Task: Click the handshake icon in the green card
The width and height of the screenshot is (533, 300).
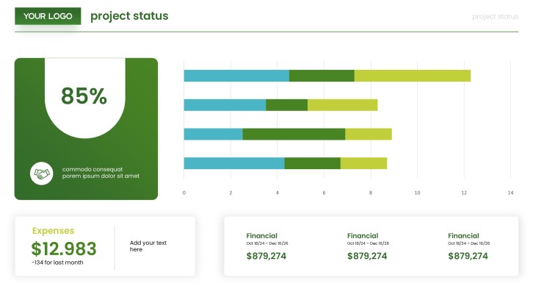Action: [x=41, y=174]
